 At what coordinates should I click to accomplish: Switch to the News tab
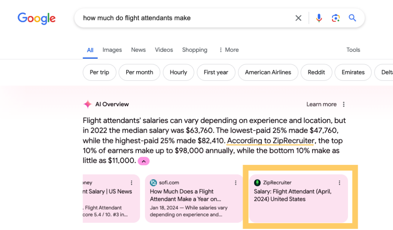coord(138,50)
